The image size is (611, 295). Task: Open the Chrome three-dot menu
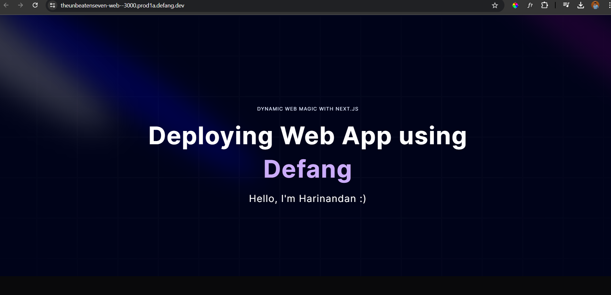click(x=609, y=5)
